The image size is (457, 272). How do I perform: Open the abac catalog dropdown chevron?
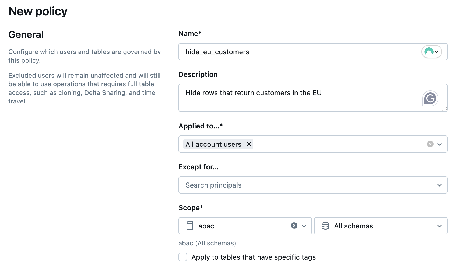coord(304,226)
